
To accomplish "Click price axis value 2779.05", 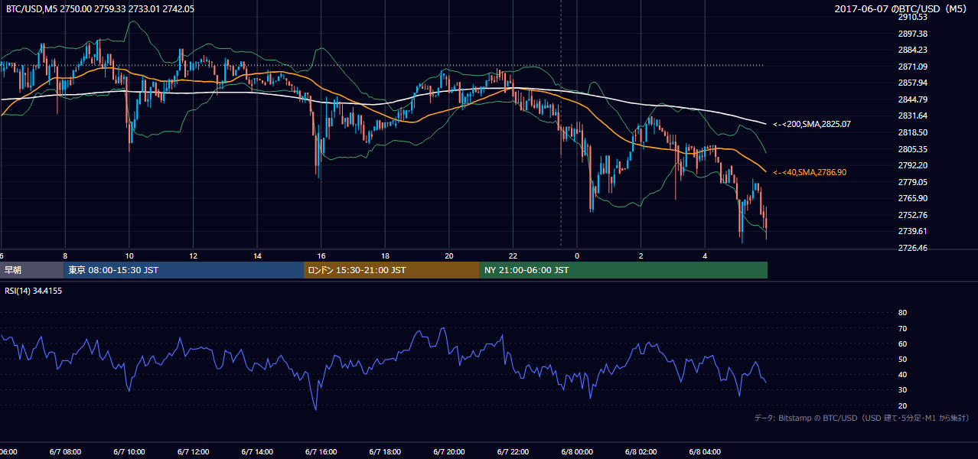I will (x=913, y=182).
